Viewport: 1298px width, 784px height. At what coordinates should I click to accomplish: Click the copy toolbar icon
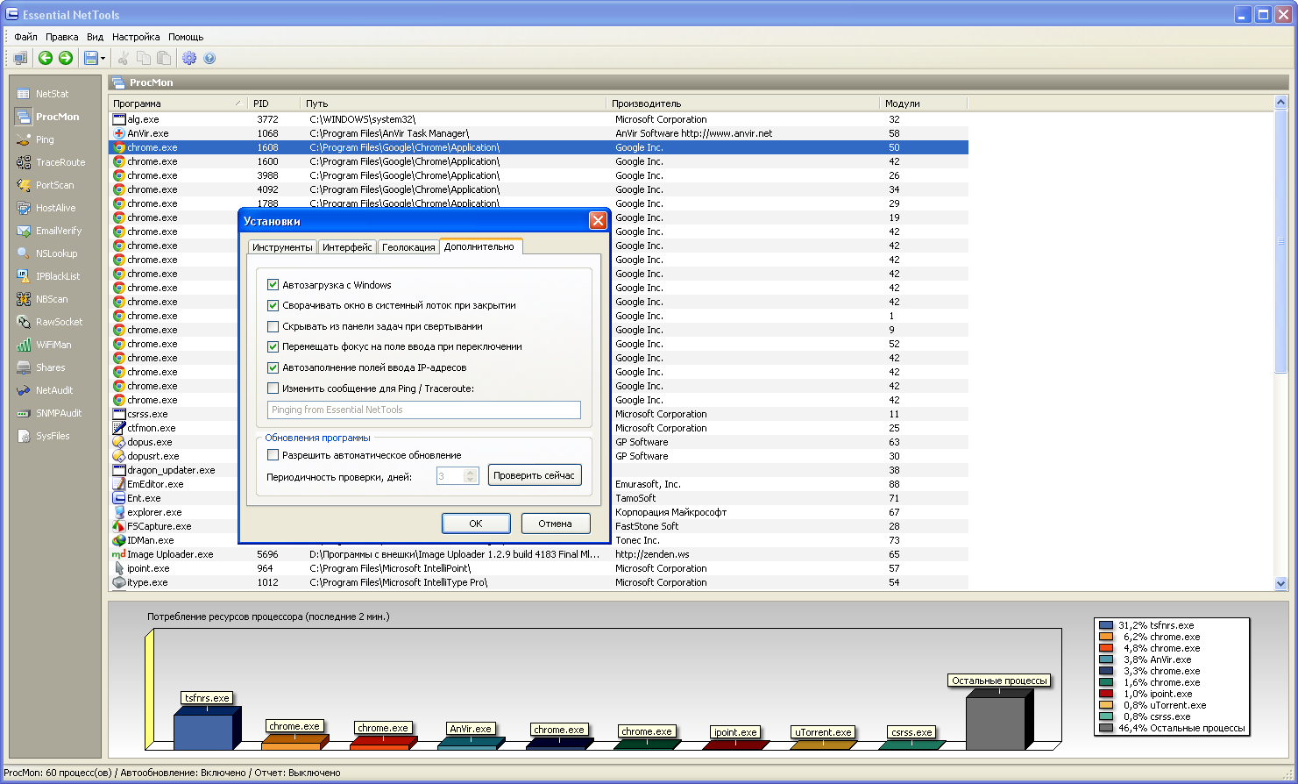pyautogui.click(x=144, y=58)
